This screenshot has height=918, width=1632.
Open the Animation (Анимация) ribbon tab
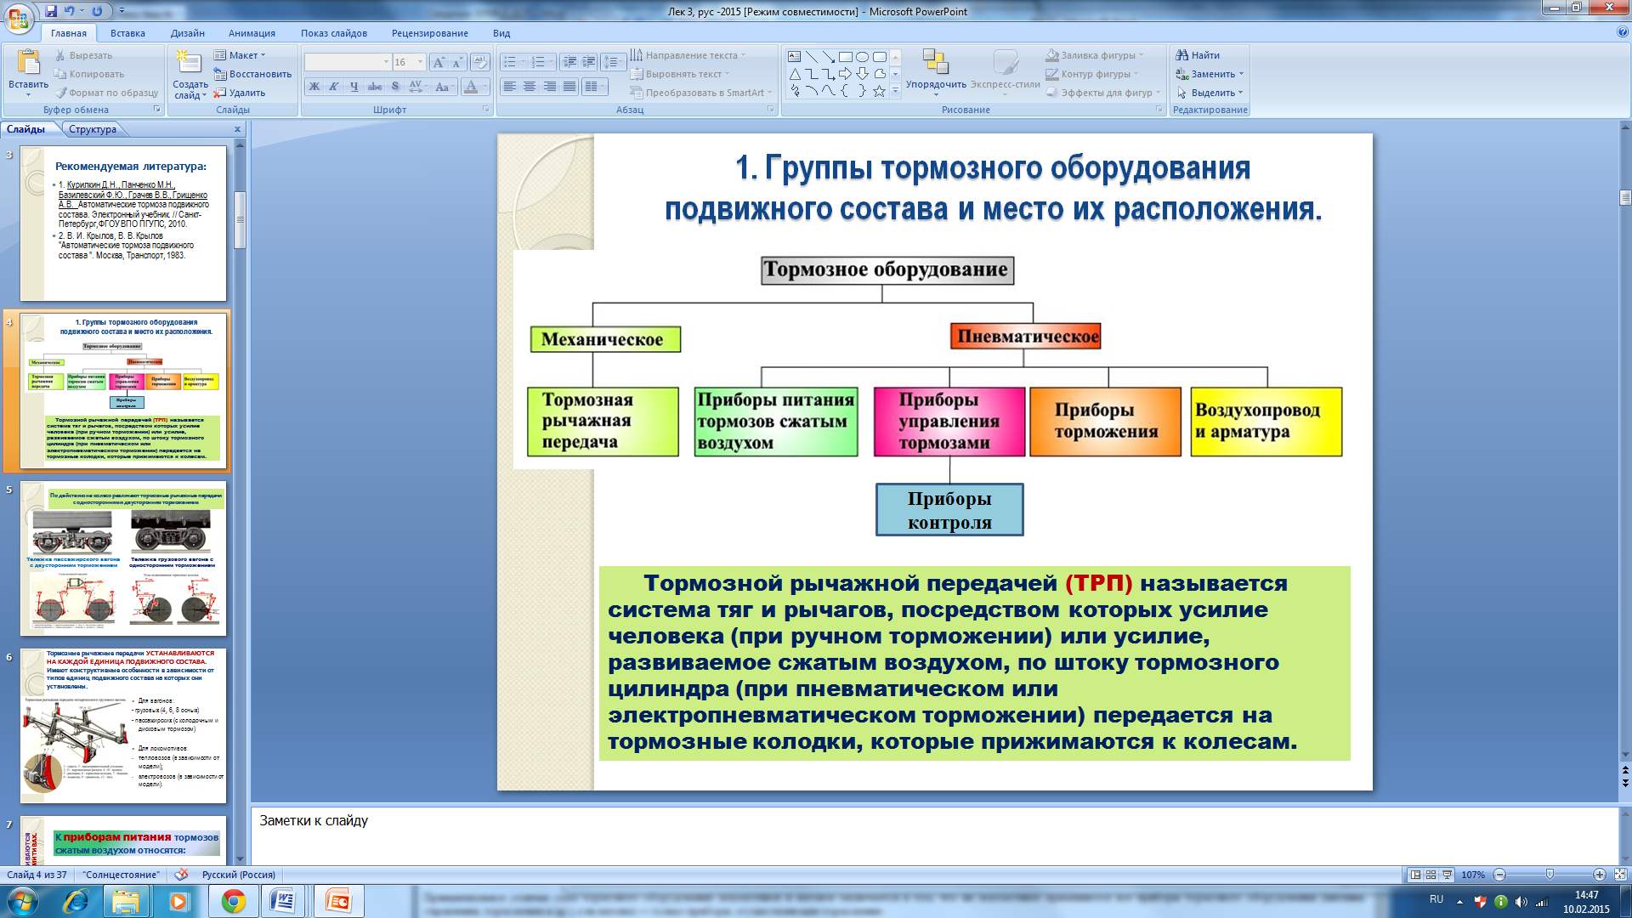[x=252, y=33]
